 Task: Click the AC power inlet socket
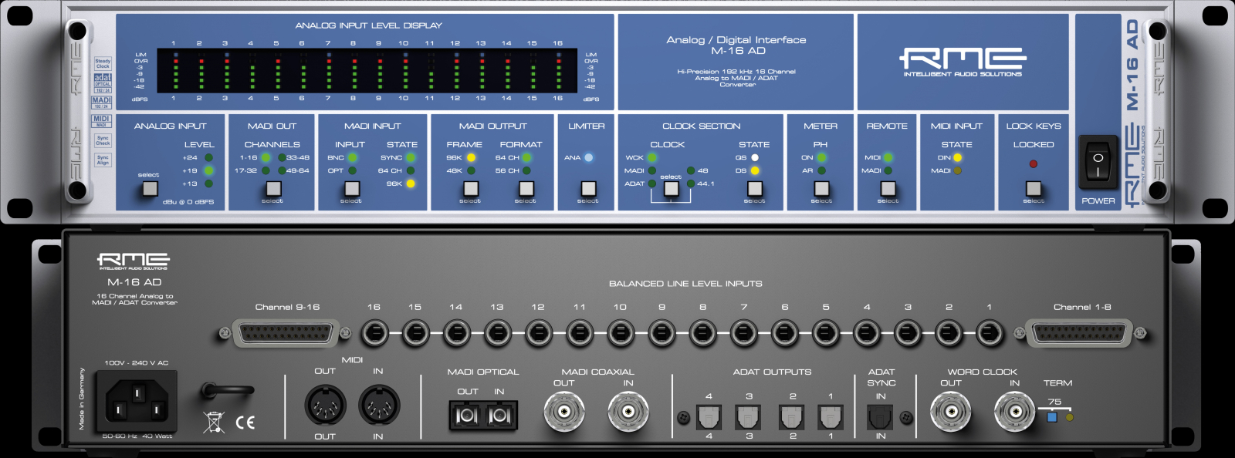(x=137, y=402)
